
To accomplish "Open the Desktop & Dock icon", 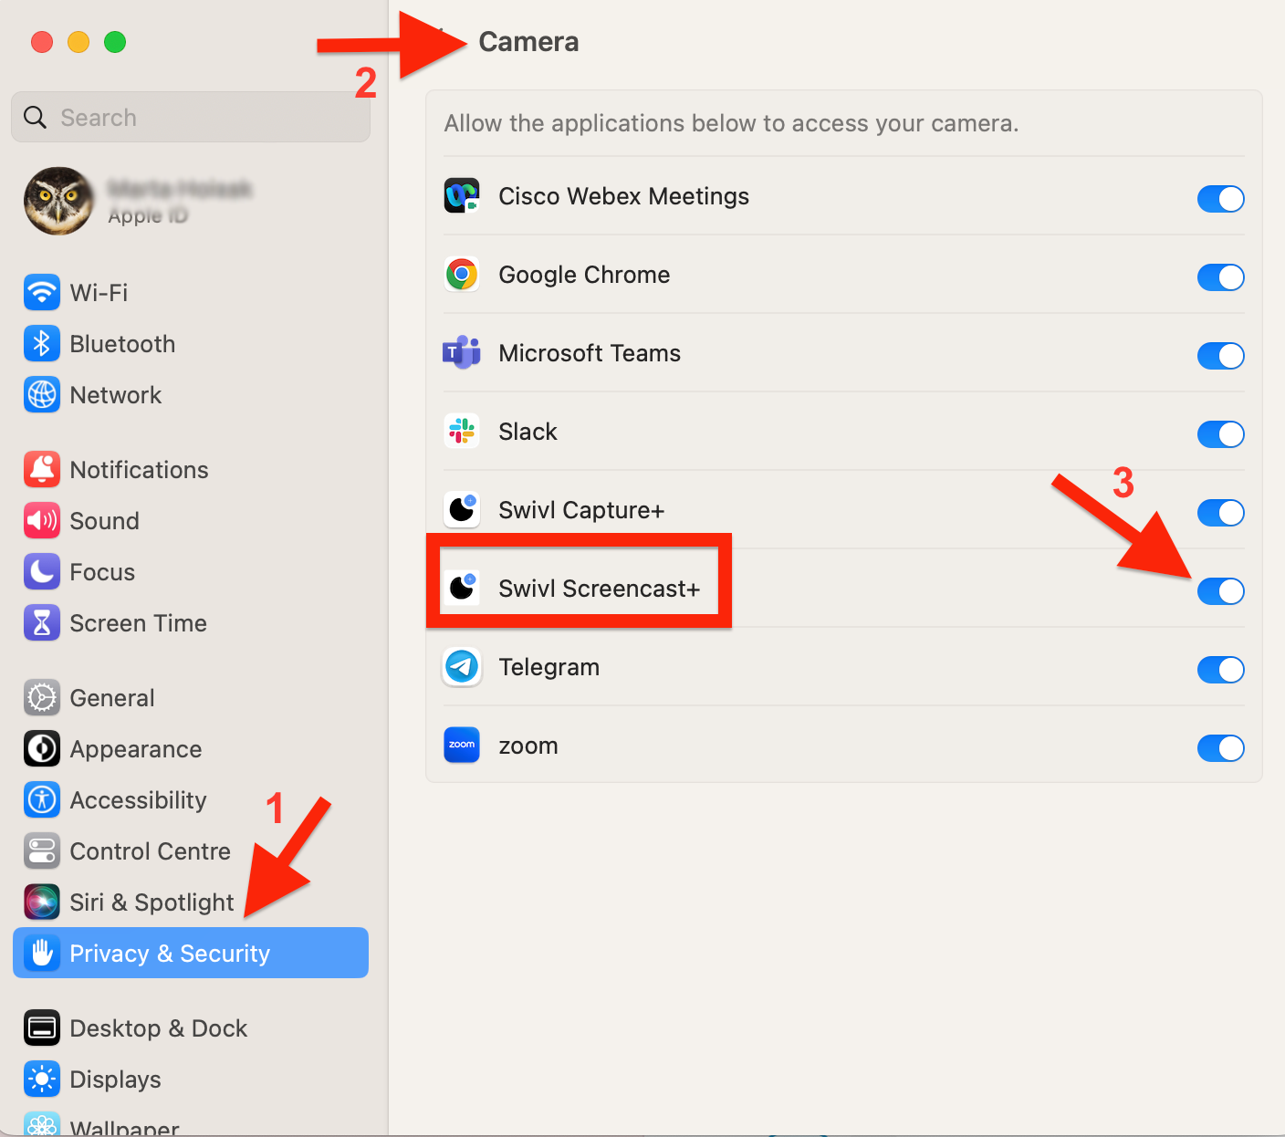I will pyautogui.click(x=42, y=1028).
